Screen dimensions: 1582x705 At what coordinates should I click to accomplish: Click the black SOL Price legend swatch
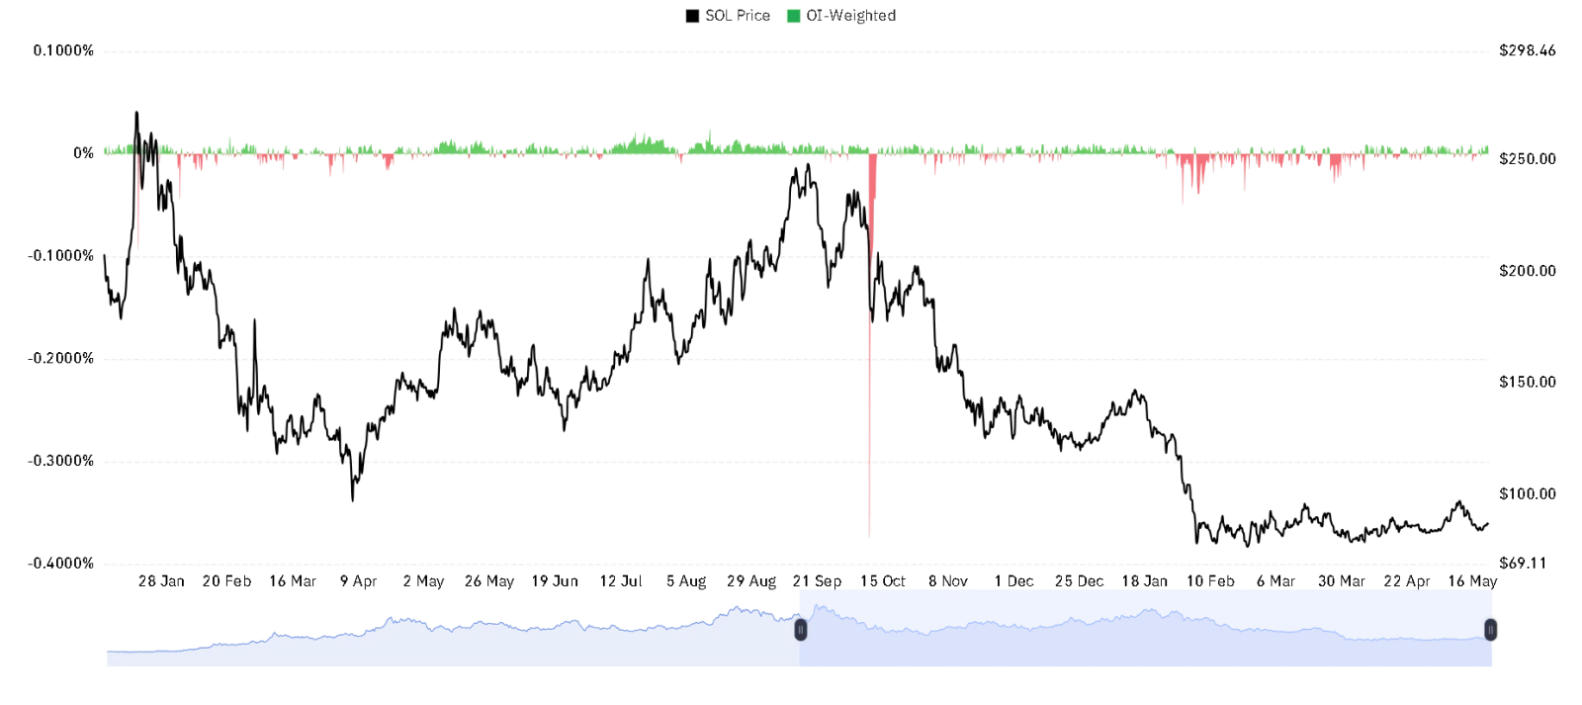pos(692,16)
